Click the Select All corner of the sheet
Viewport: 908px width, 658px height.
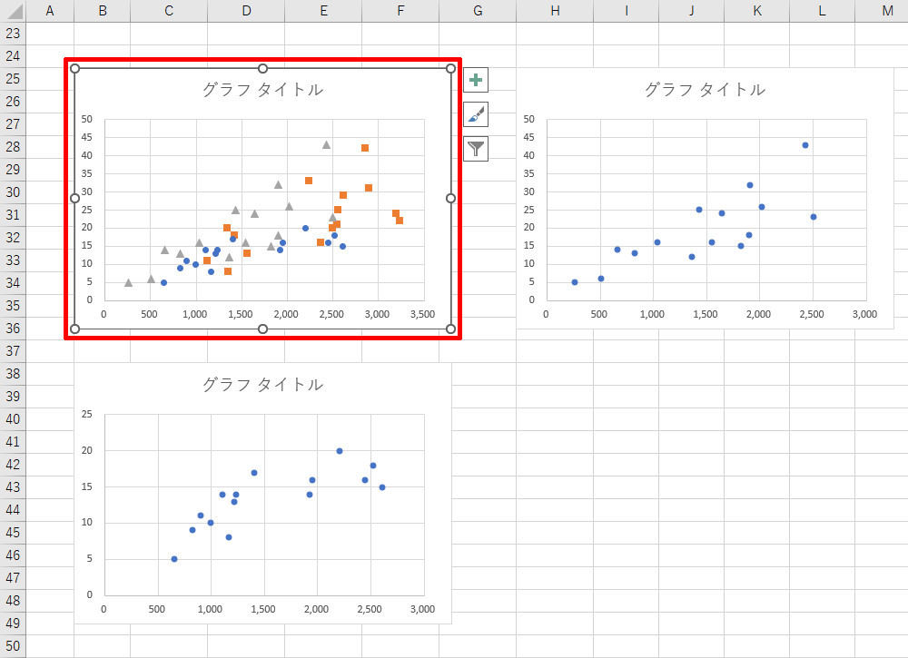12,10
